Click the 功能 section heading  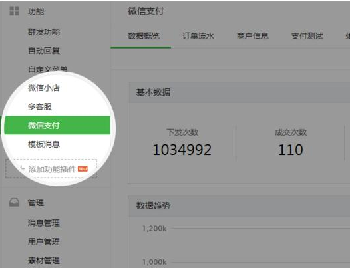[x=36, y=11]
